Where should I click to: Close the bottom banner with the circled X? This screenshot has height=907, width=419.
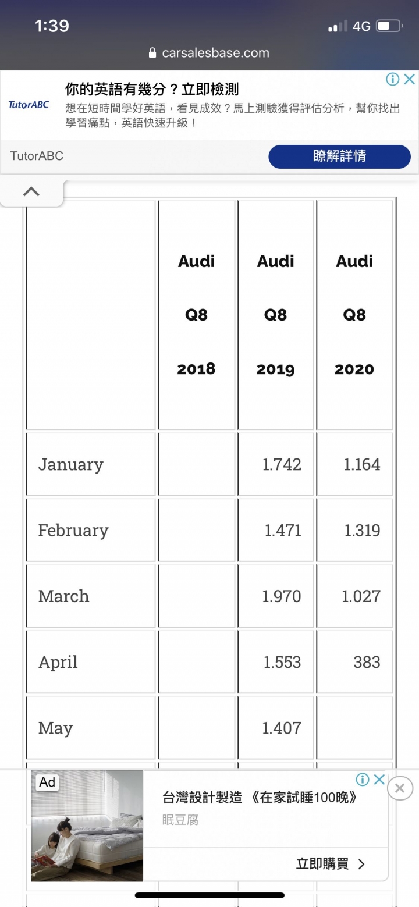pos(400,788)
